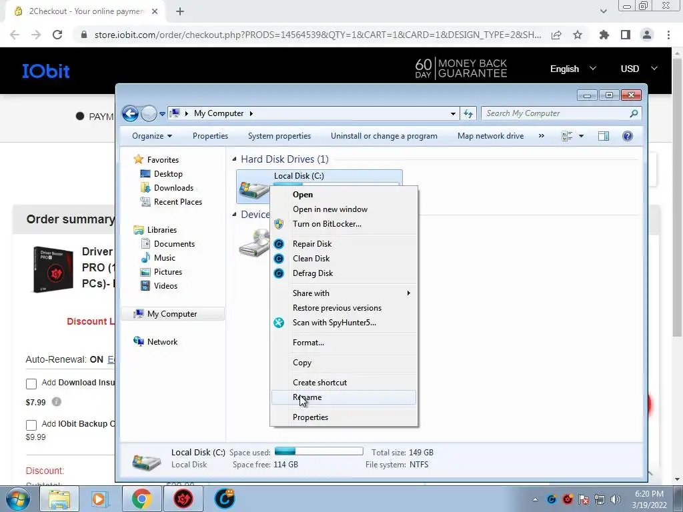The image size is (683, 512).
Task: Open the view options dropdown arrow
Action: [x=581, y=136]
